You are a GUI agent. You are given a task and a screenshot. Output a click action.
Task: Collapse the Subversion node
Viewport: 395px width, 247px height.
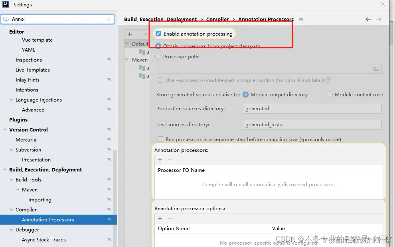point(11,149)
